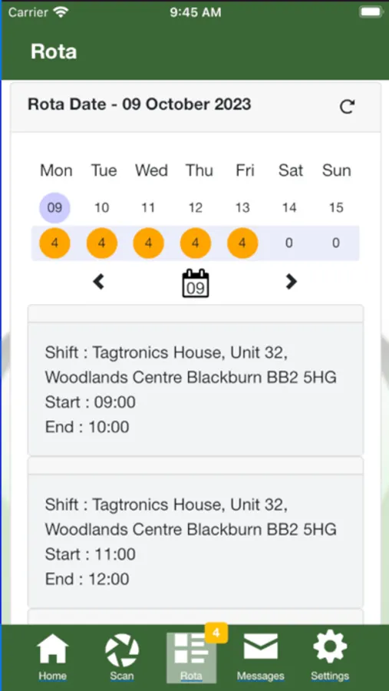Tap Monday's orange shift count badge

tap(54, 243)
